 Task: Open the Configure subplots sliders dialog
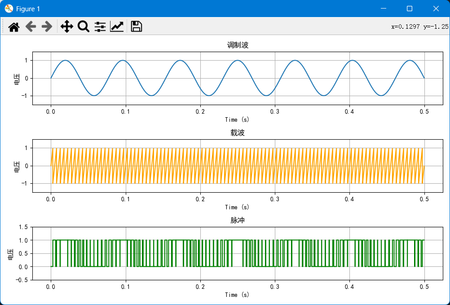(100, 27)
